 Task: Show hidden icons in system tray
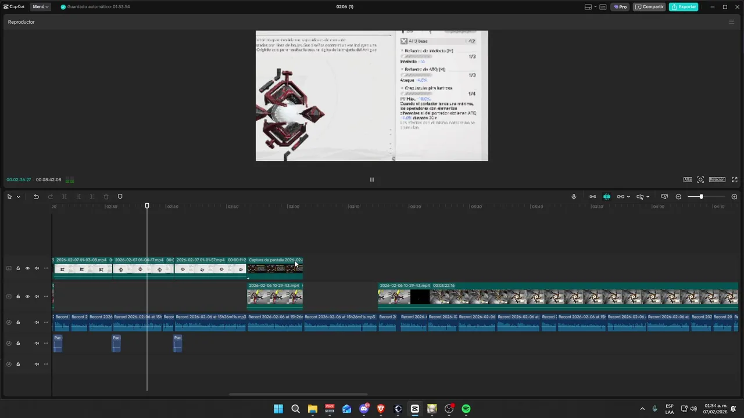(x=642, y=409)
